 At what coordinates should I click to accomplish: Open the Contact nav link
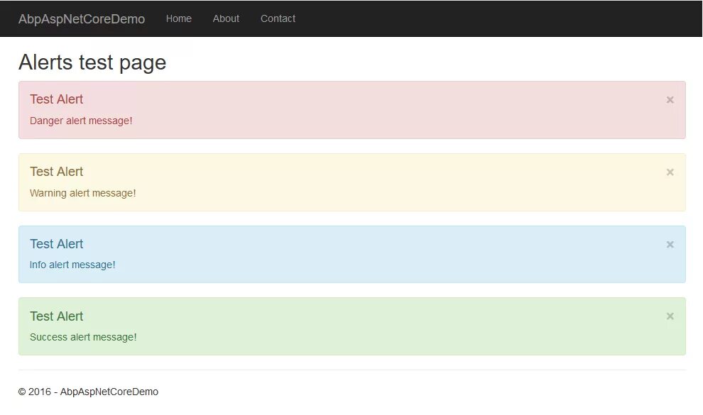278,18
